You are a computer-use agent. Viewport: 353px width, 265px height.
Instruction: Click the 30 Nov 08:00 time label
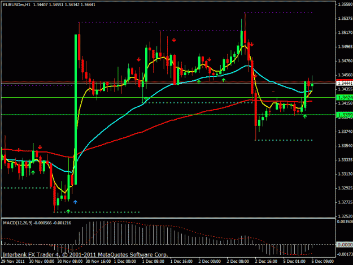coord(70,262)
